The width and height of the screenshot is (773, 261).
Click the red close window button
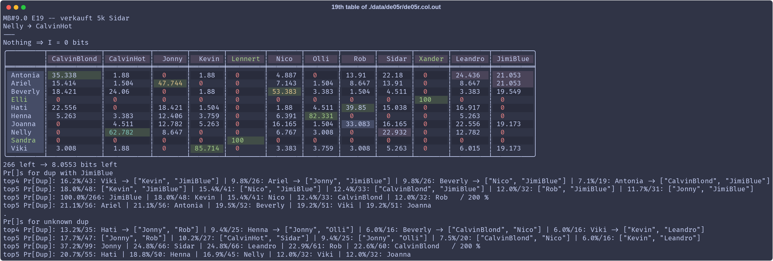(x=9, y=7)
